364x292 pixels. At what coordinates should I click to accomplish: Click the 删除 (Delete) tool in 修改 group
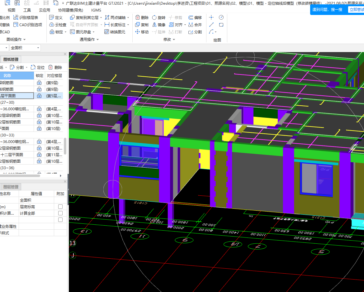(x=142, y=18)
